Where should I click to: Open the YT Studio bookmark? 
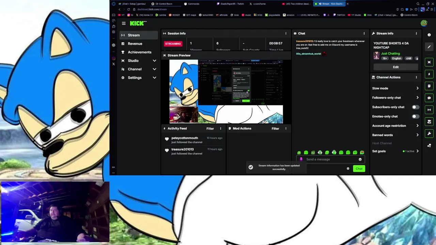click(x=354, y=15)
